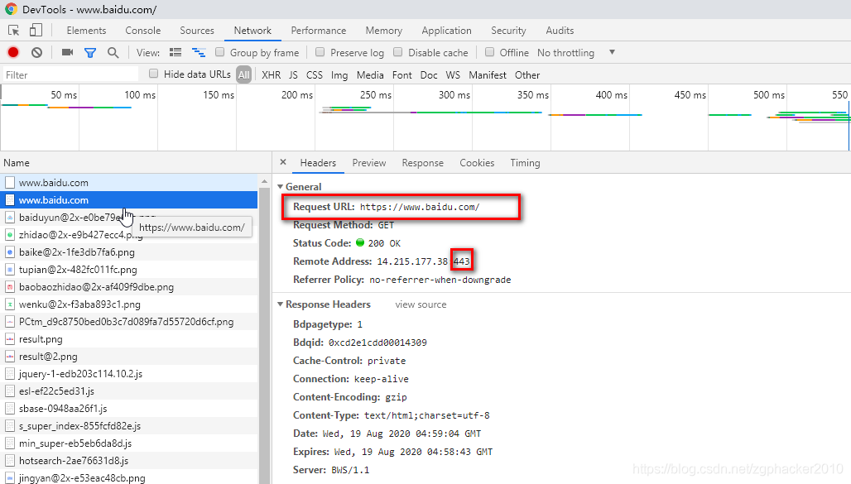The width and height of the screenshot is (851, 484).
Task: Filter requests by XHR type
Action: (x=272, y=75)
